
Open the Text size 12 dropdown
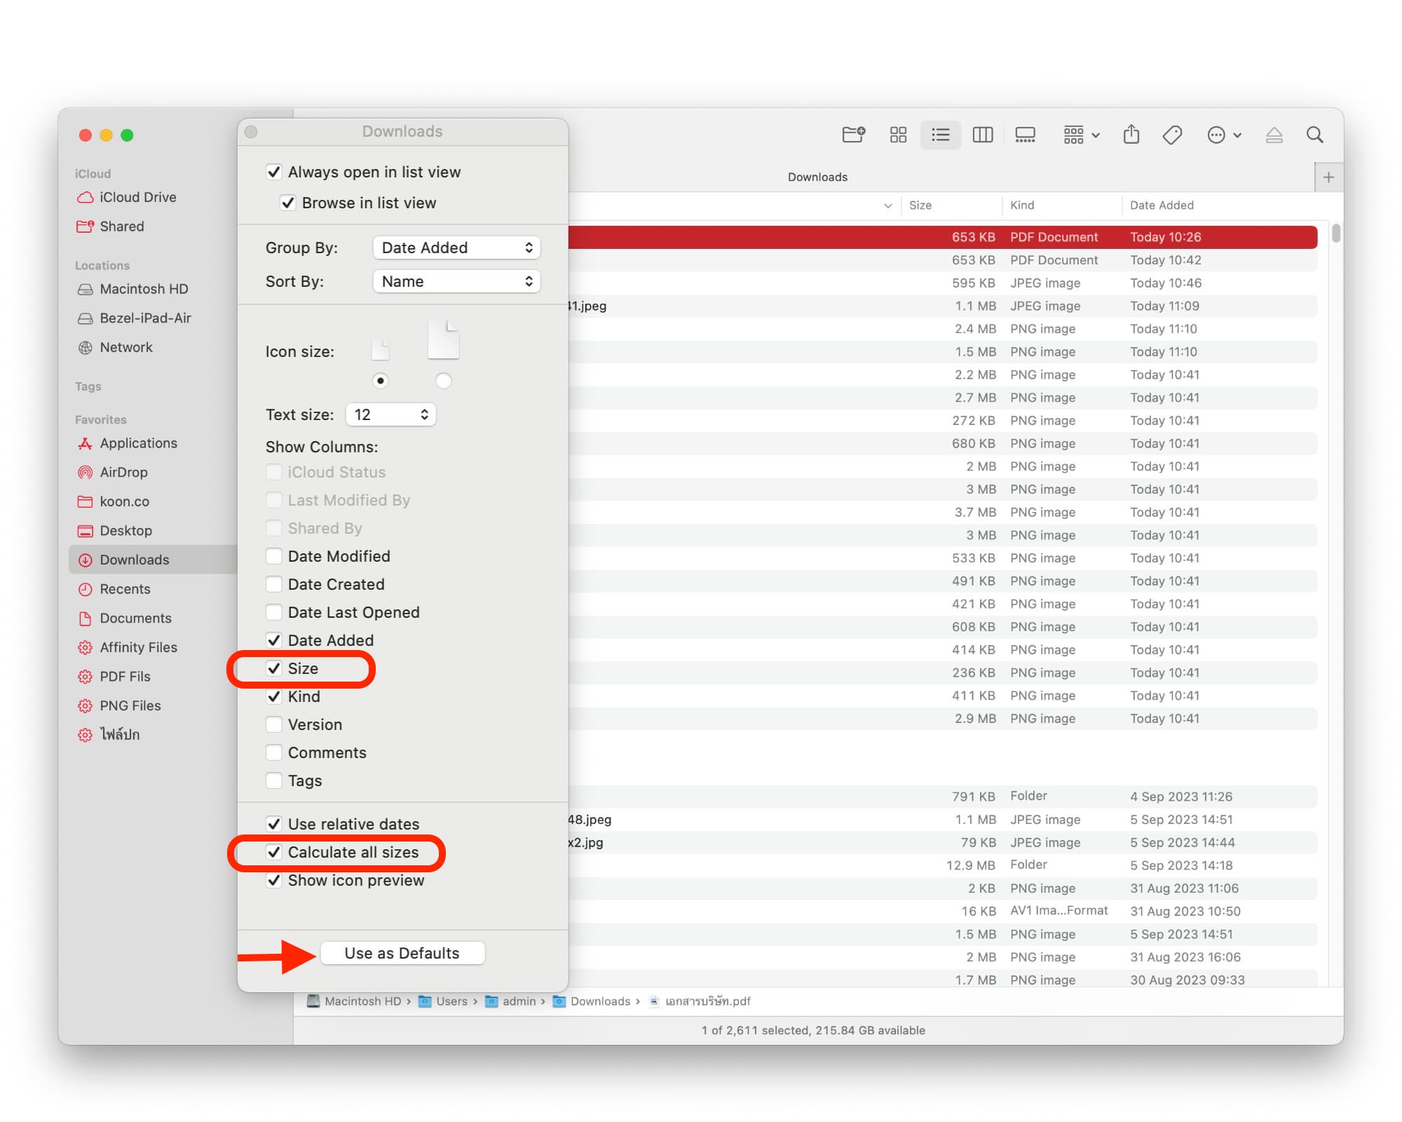[x=390, y=414]
